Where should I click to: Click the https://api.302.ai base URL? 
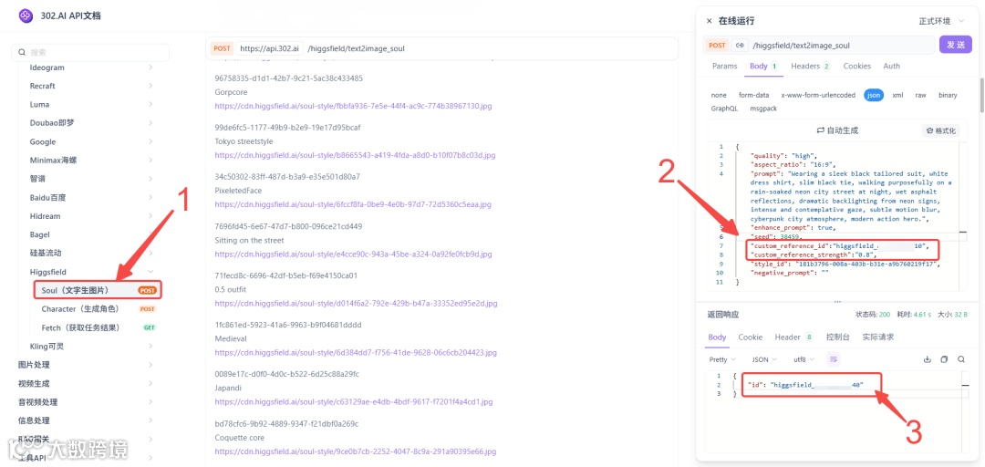270,47
